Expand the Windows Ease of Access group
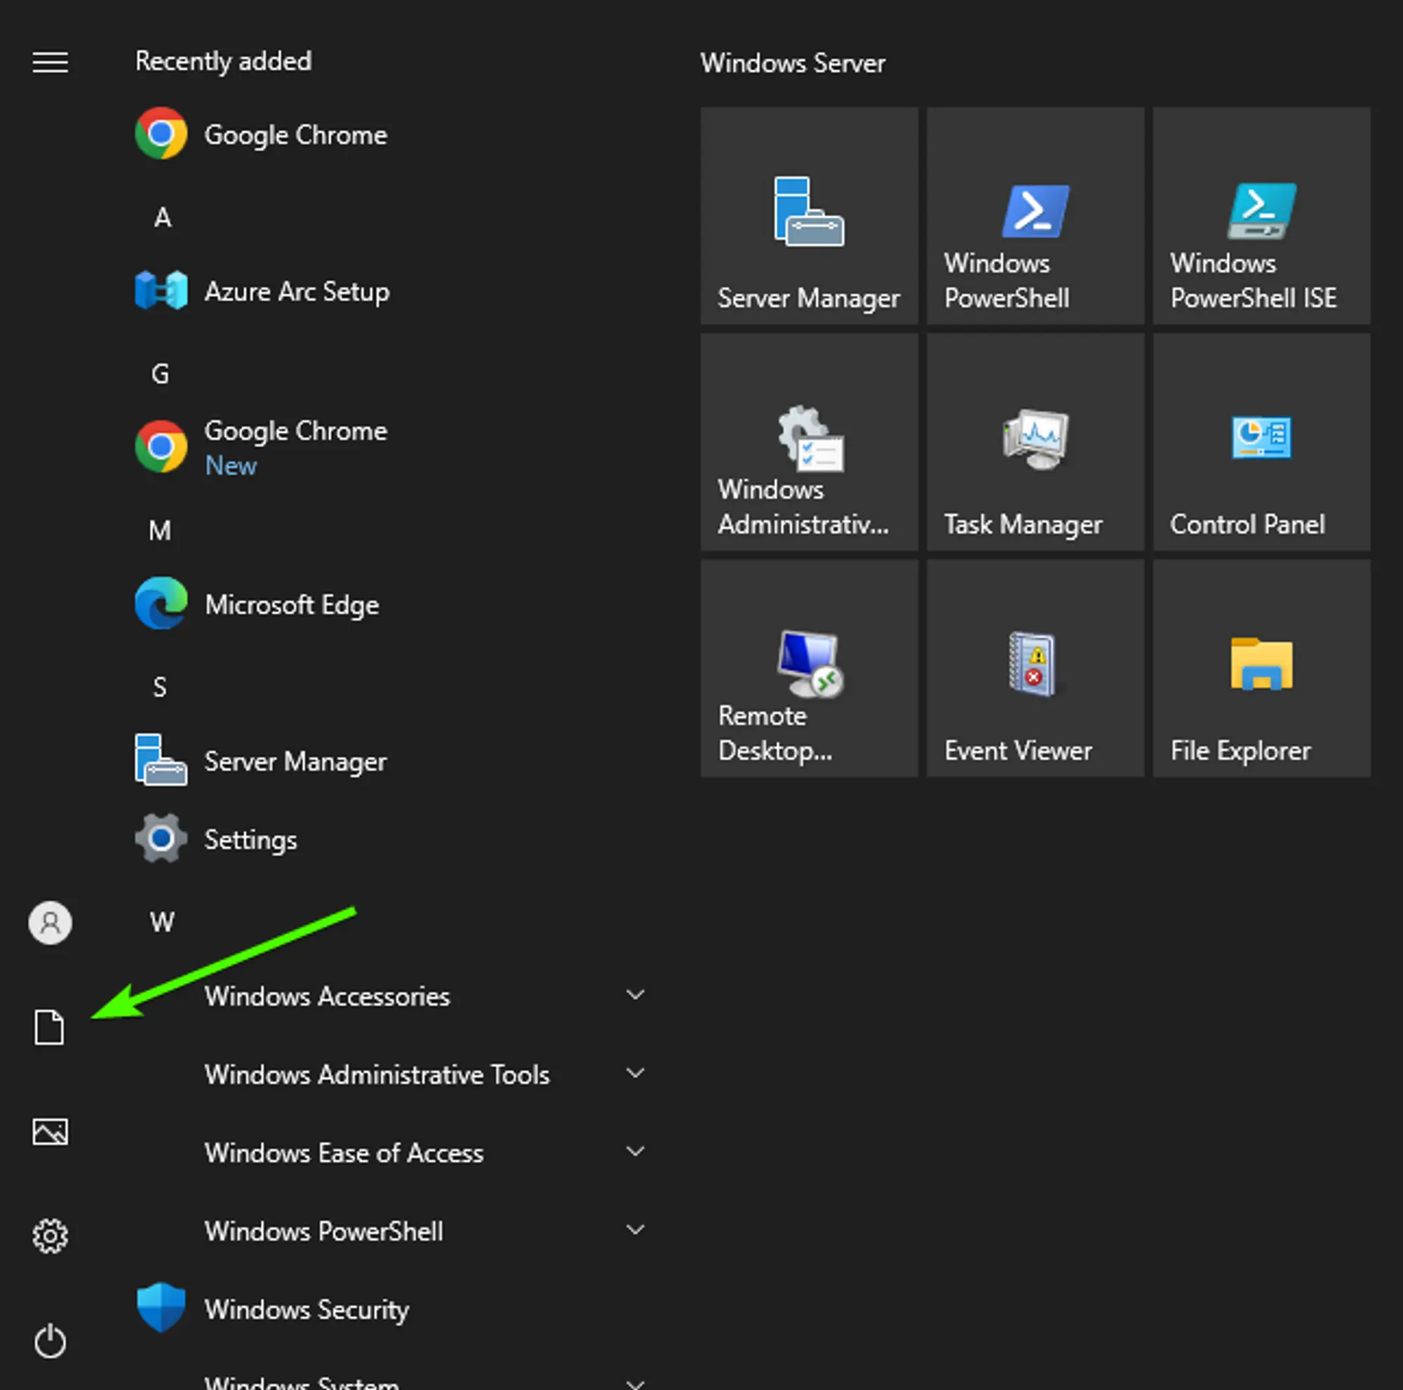 point(344,1154)
